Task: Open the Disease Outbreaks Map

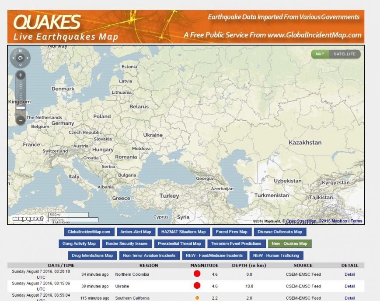Action: (x=280, y=232)
